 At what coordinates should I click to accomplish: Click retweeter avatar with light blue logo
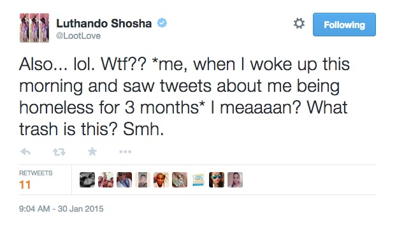tap(198, 180)
